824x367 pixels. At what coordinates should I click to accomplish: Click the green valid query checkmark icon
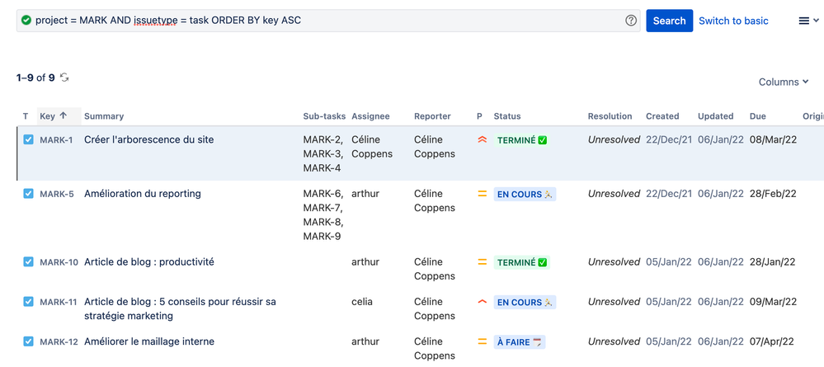[26, 21]
